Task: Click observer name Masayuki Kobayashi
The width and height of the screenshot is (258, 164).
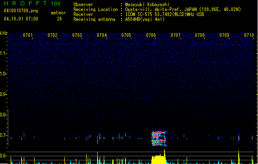Action: click(147, 5)
